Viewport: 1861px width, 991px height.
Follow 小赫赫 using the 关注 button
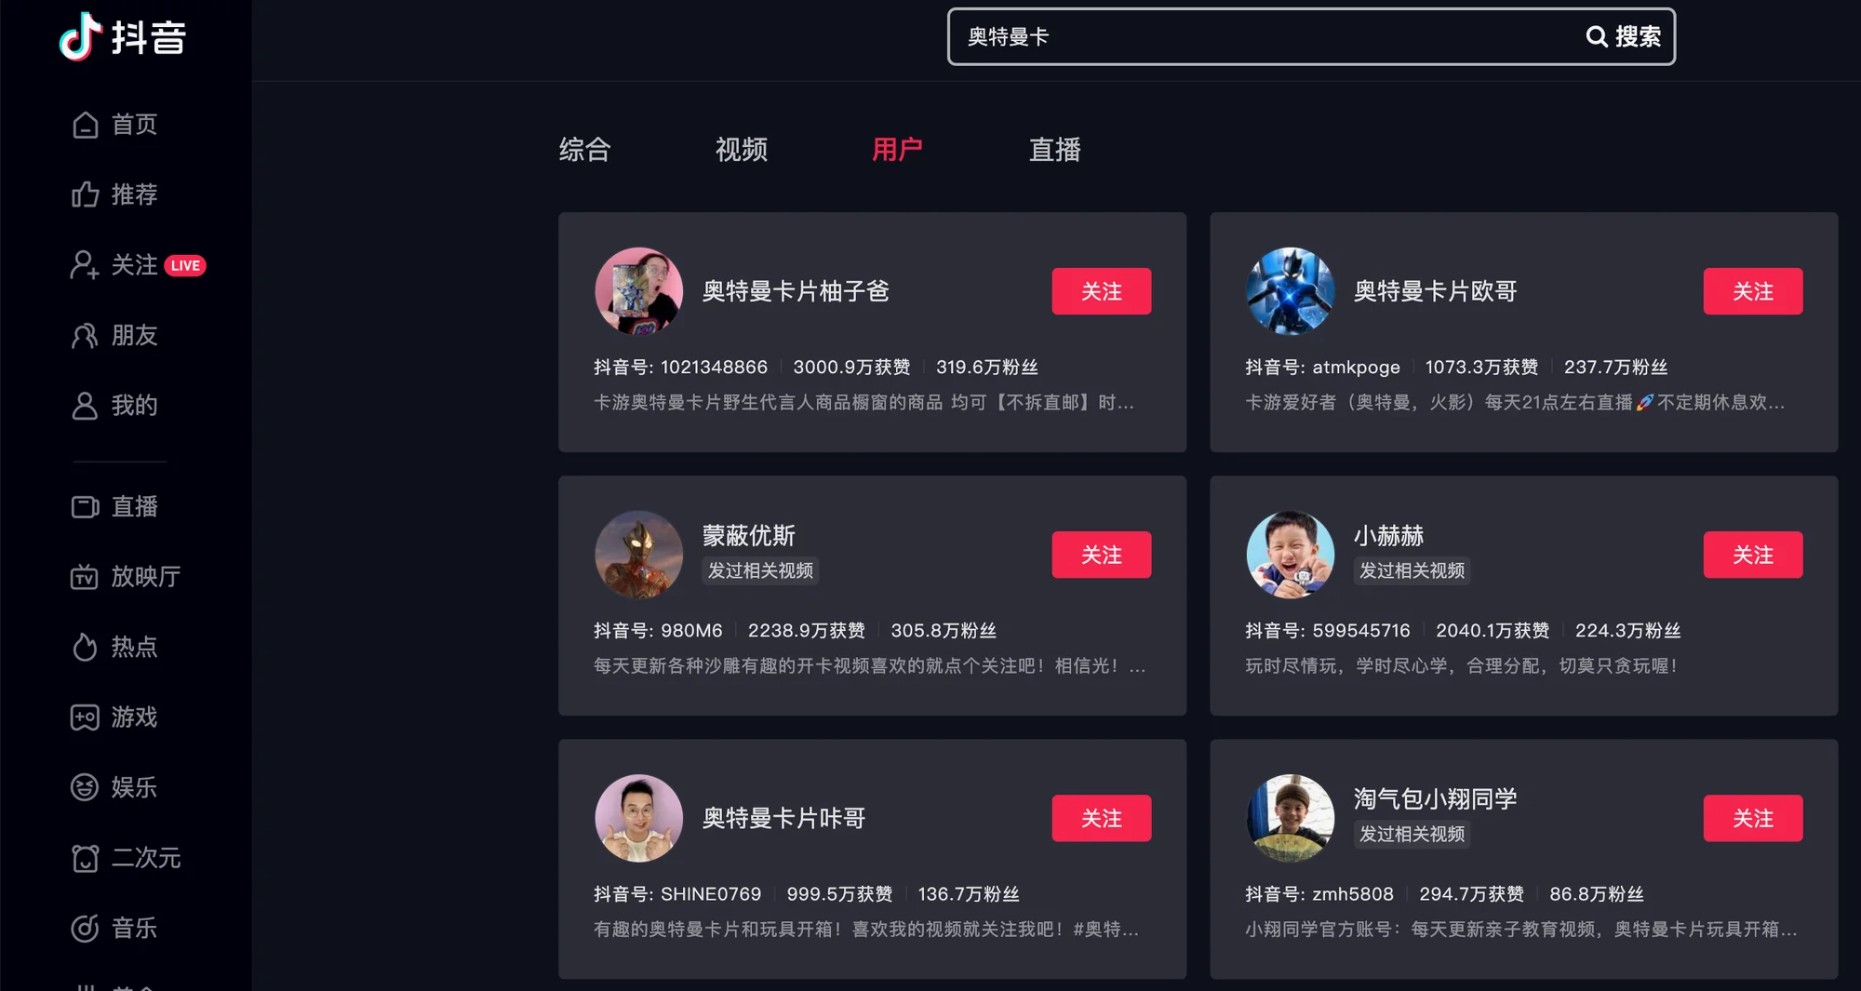pos(1753,555)
